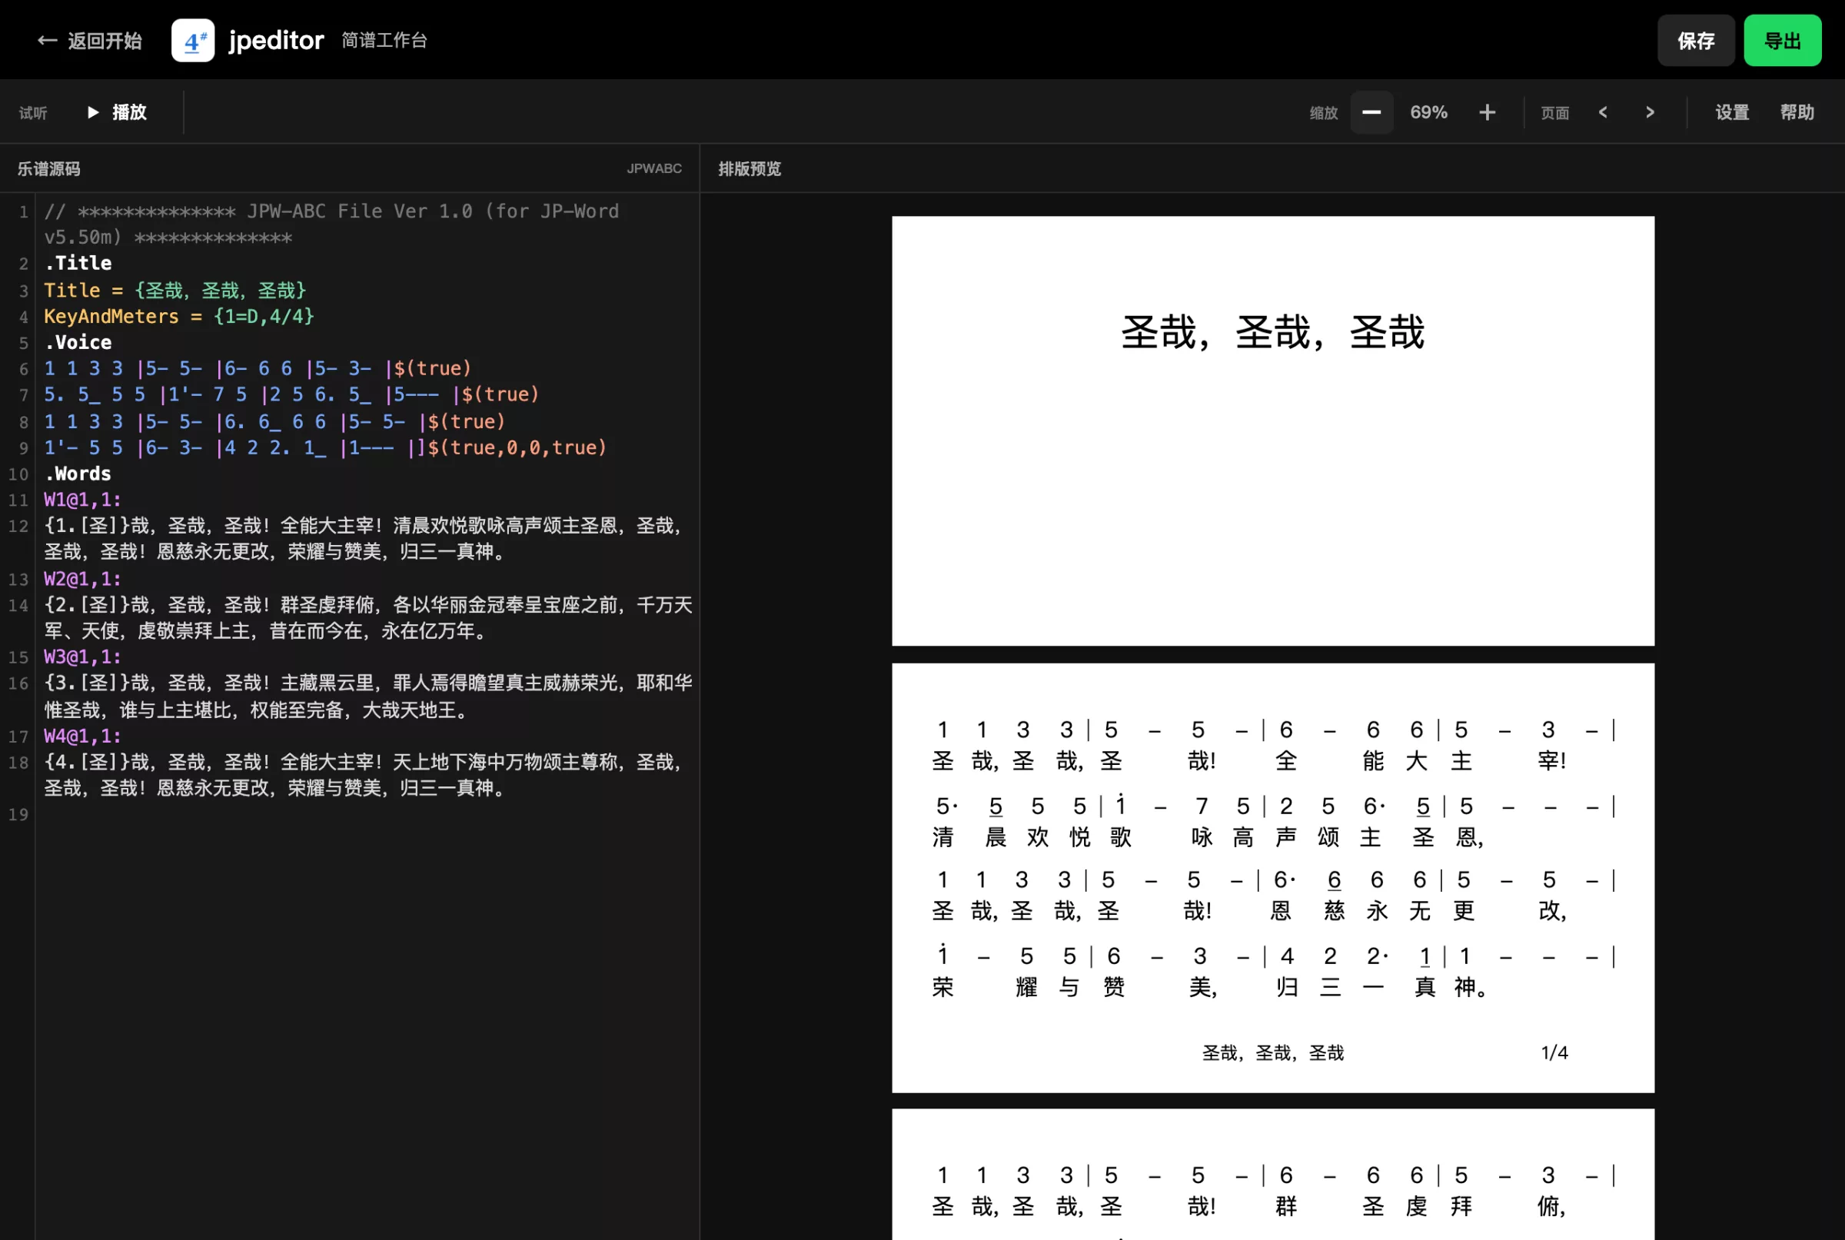Go to next page using right chevron
This screenshot has width=1845, height=1240.
click(1650, 112)
